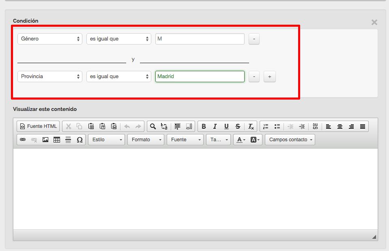Open the find (magnifier) tool
This screenshot has height=251, width=389.
click(x=153, y=126)
